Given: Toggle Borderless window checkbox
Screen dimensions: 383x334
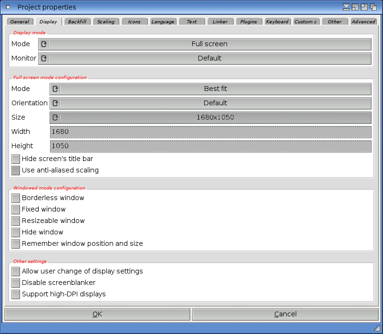Looking at the screenshot, I should (x=16, y=198).
